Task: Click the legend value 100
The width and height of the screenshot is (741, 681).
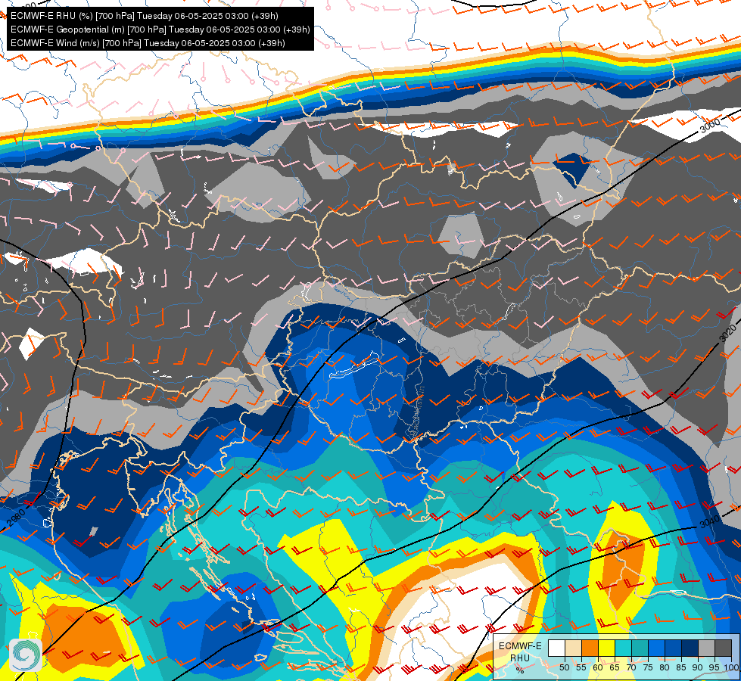Action: click(732, 667)
